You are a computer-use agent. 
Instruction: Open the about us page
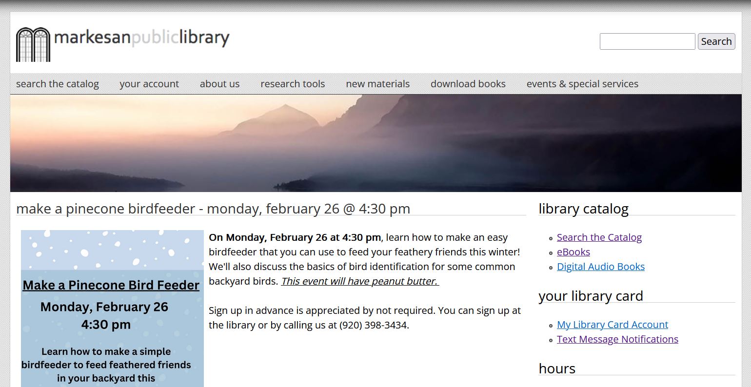[x=219, y=83]
